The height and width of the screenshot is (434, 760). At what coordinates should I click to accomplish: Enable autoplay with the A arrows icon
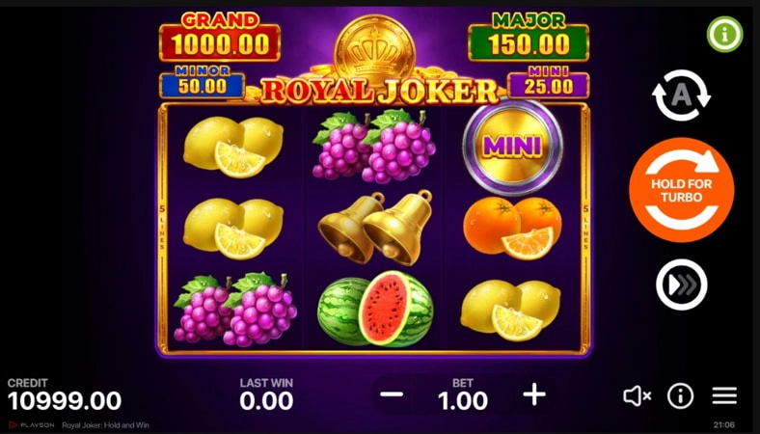click(681, 95)
